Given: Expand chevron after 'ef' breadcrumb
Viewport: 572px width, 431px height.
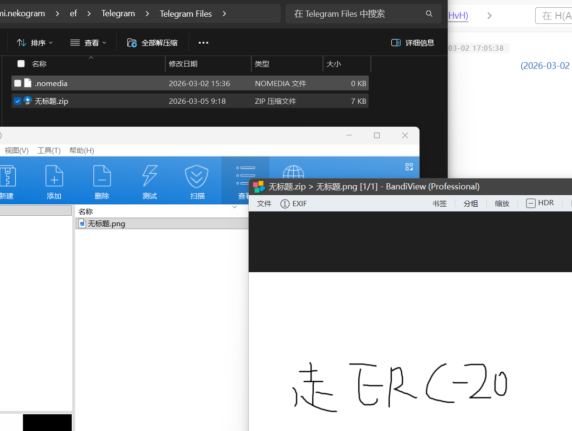Looking at the screenshot, I should (89, 13).
